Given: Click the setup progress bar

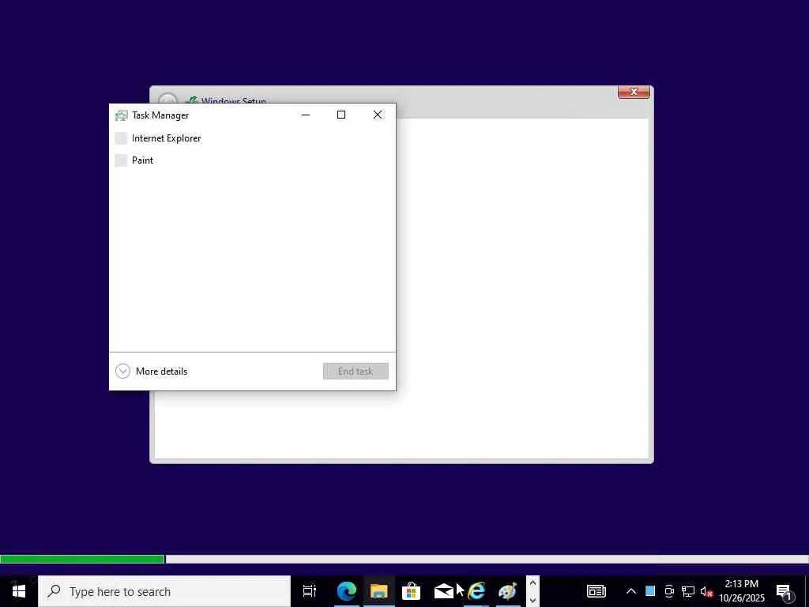Looking at the screenshot, I should point(404,559).
